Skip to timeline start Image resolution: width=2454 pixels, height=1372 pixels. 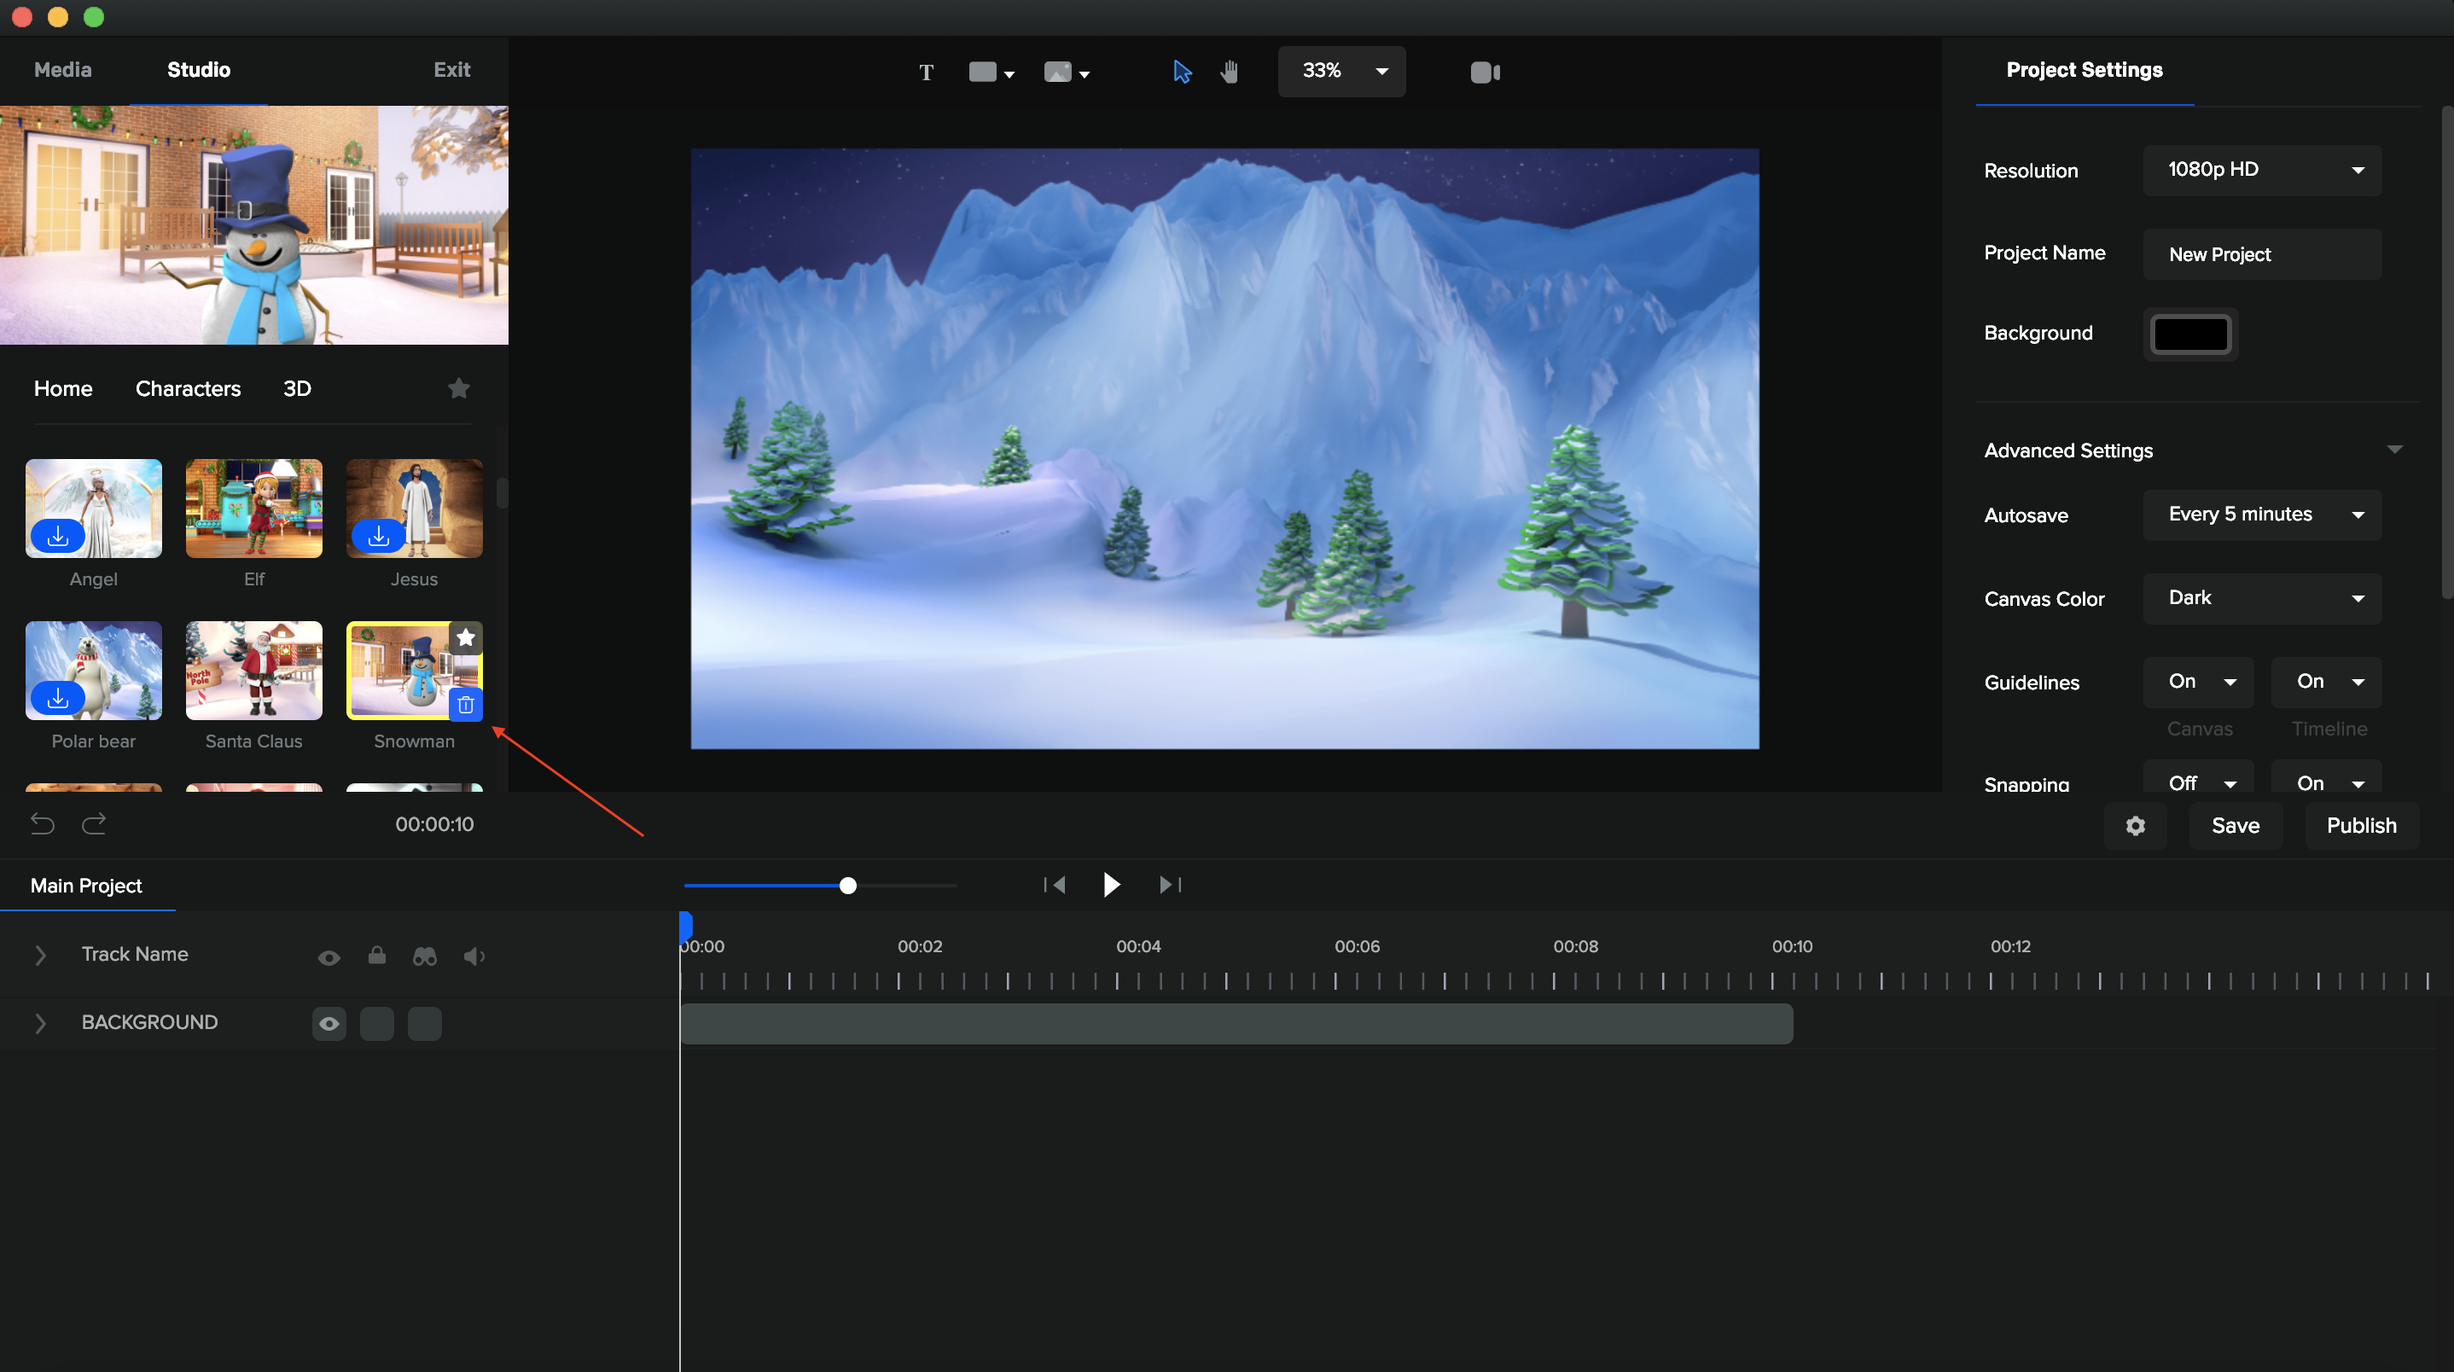tap(1054, 885)
